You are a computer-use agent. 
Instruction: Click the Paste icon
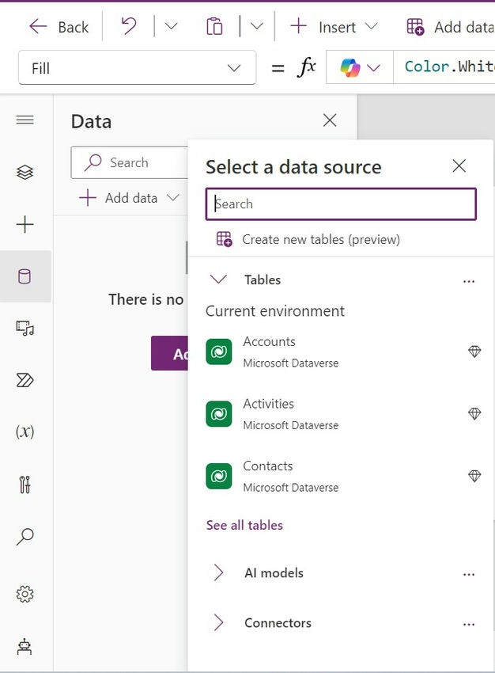click(x=214, y=26)
